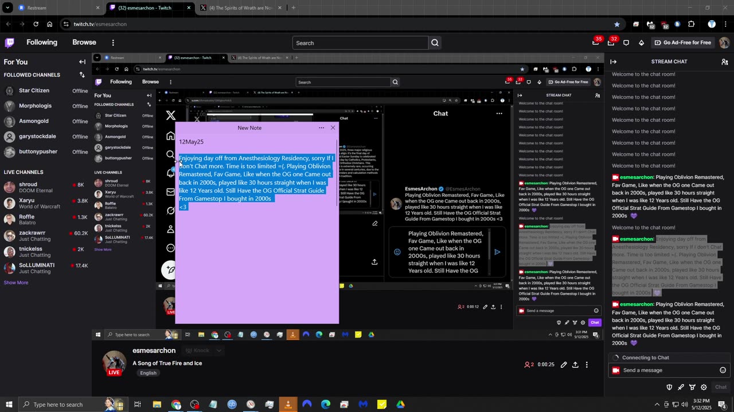
Task: Open Chrome profile avatar in toolbar
Action: click(x=712, y=24)
